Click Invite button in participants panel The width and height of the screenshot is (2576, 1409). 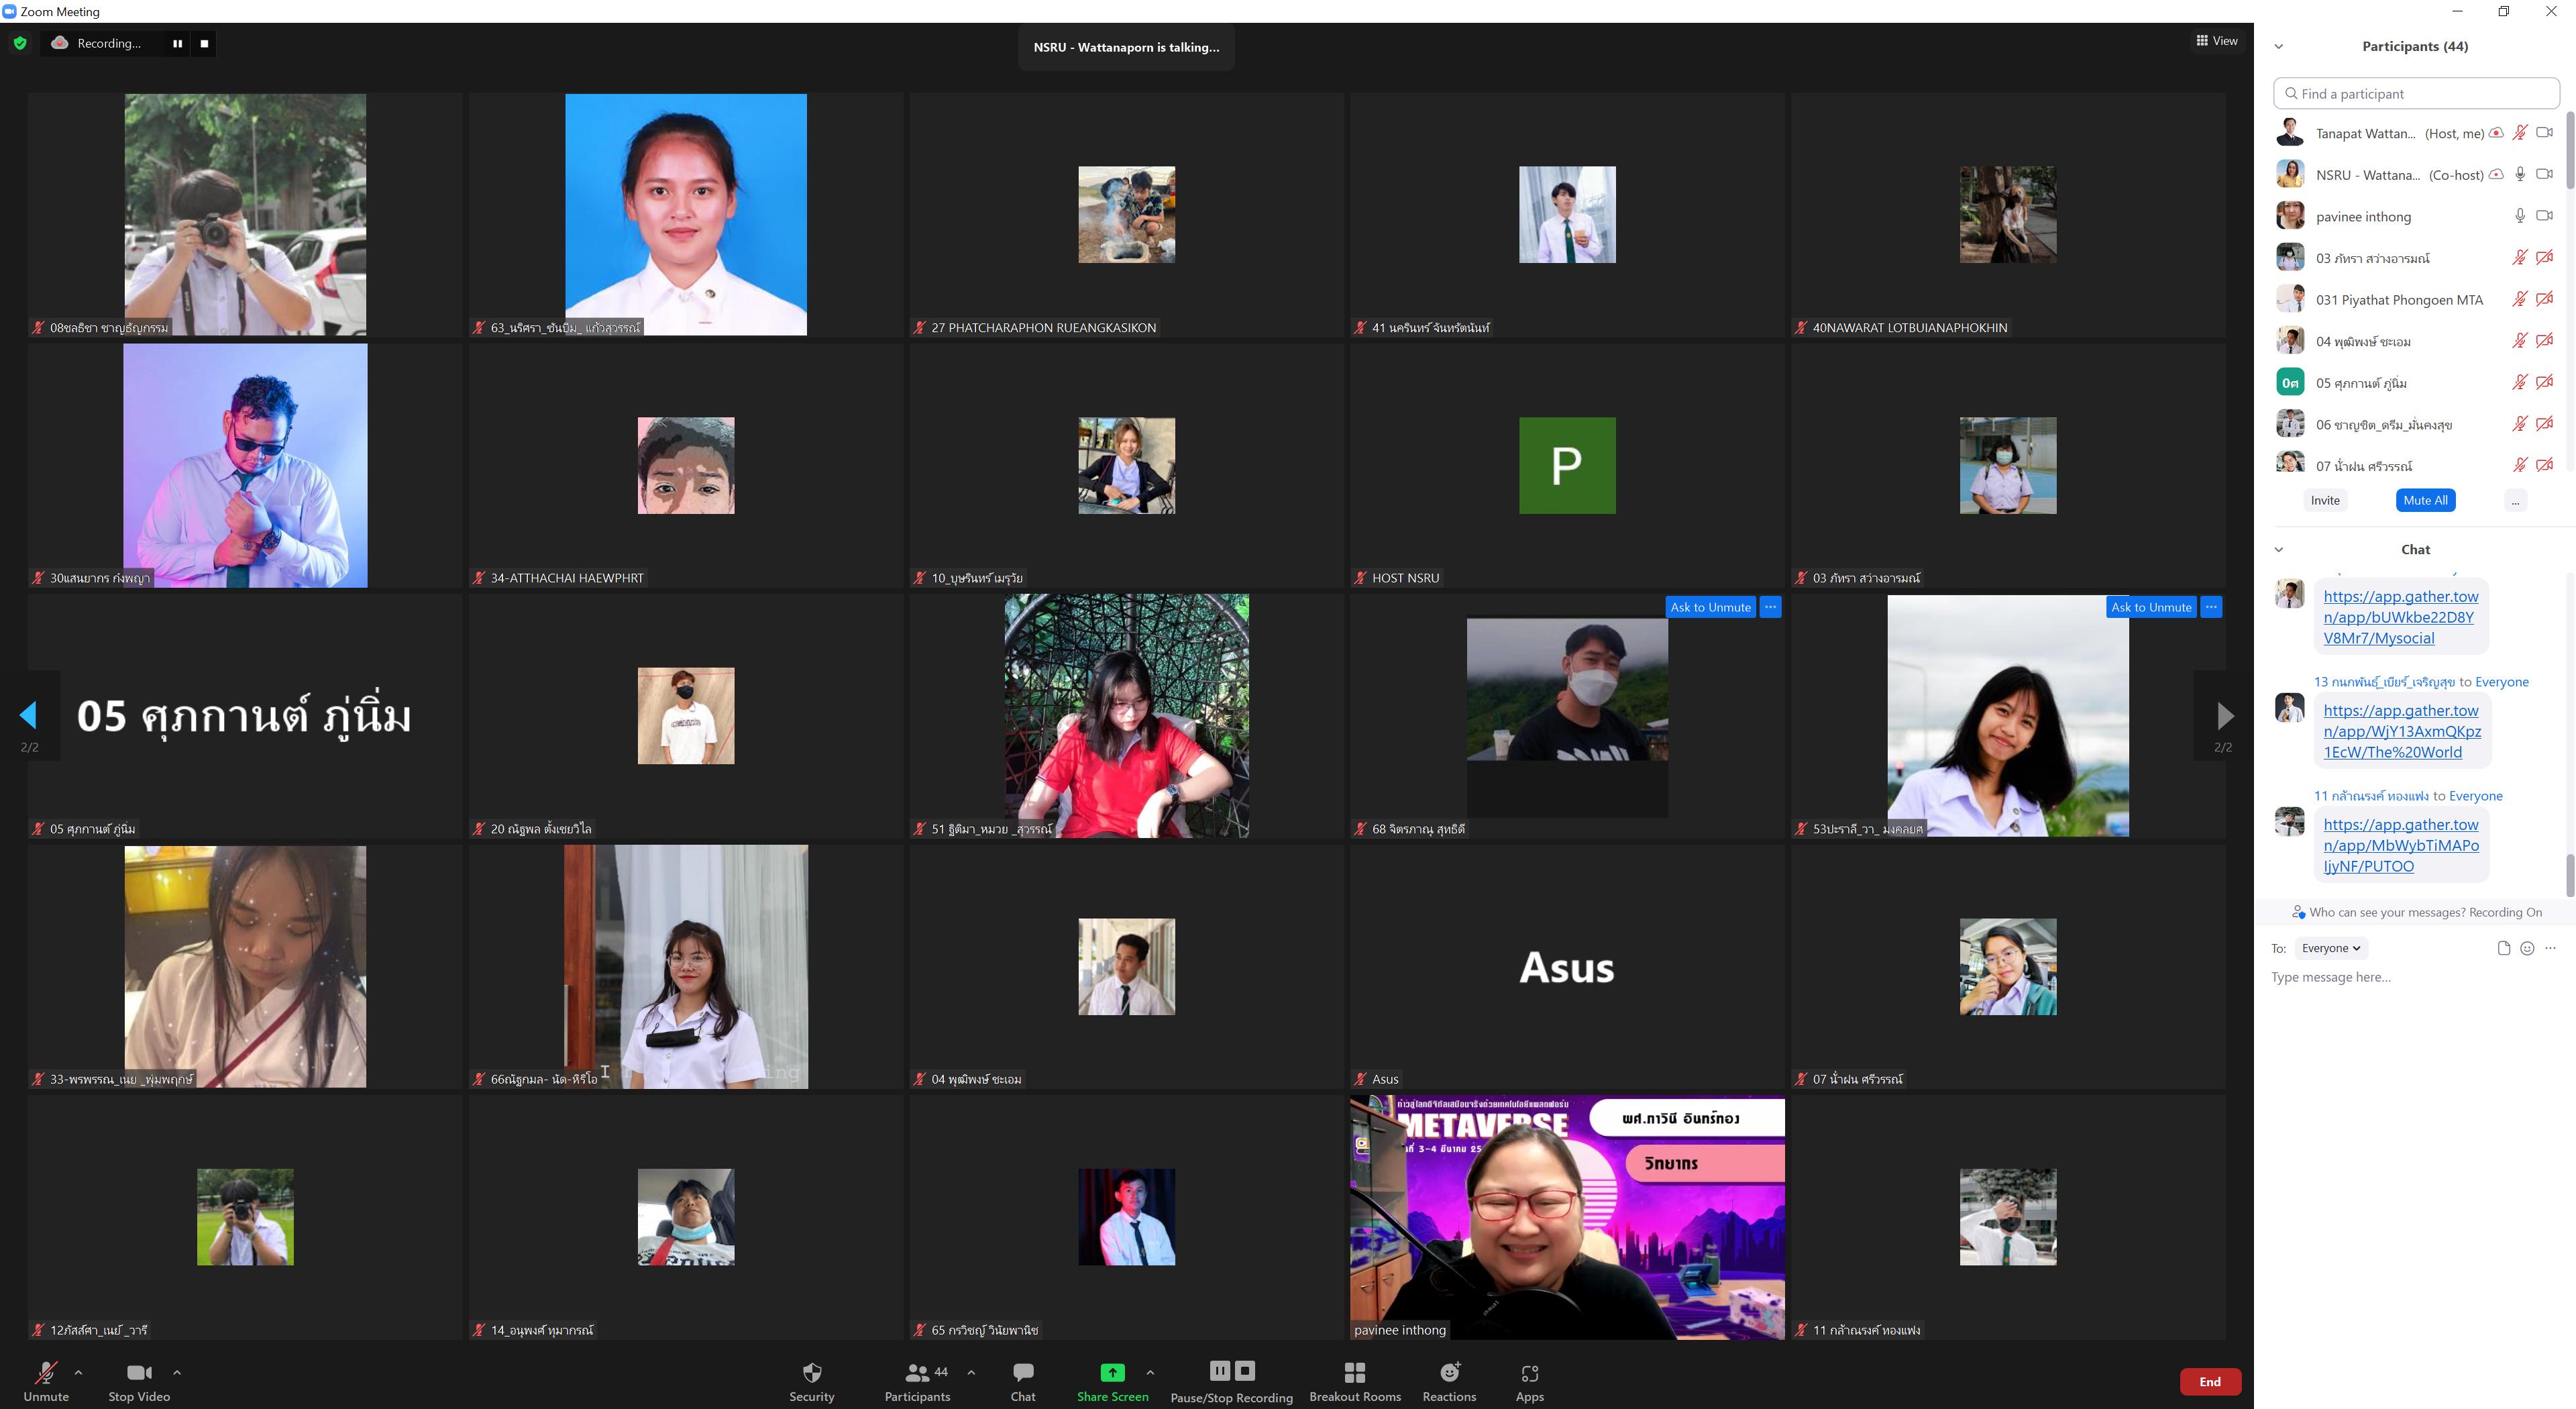pyautogui.click(x=2325, y=500)
